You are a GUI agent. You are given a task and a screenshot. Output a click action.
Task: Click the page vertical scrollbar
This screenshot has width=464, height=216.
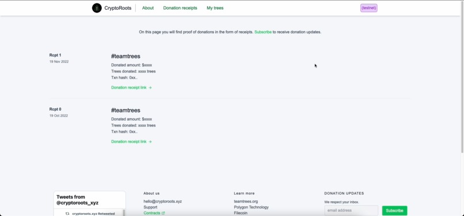[x=462, y=77]
